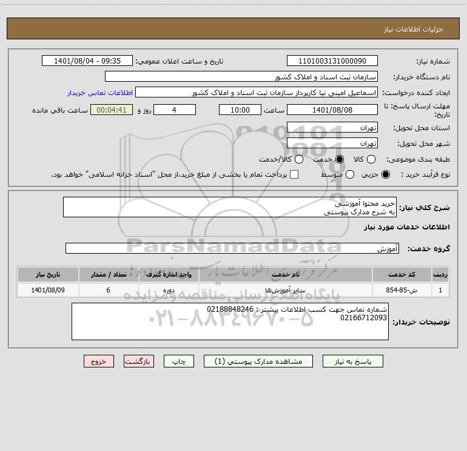
Task: Select the کالا/خدمت radio button
Action: pyautogui.click(x=299, y=159)
